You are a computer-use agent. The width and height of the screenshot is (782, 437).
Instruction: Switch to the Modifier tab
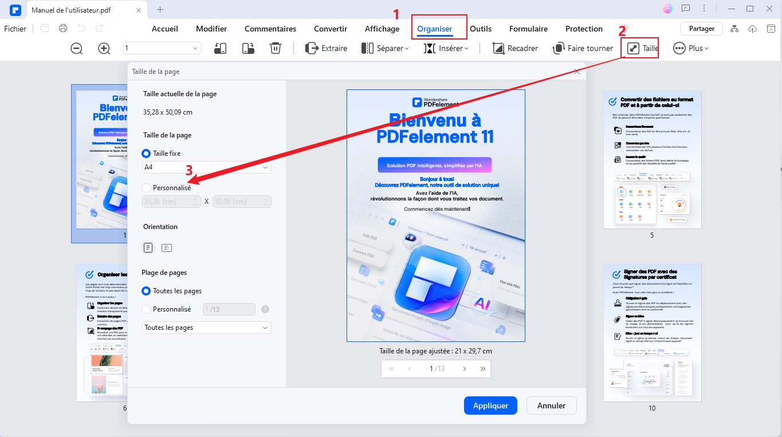(211, 29)
